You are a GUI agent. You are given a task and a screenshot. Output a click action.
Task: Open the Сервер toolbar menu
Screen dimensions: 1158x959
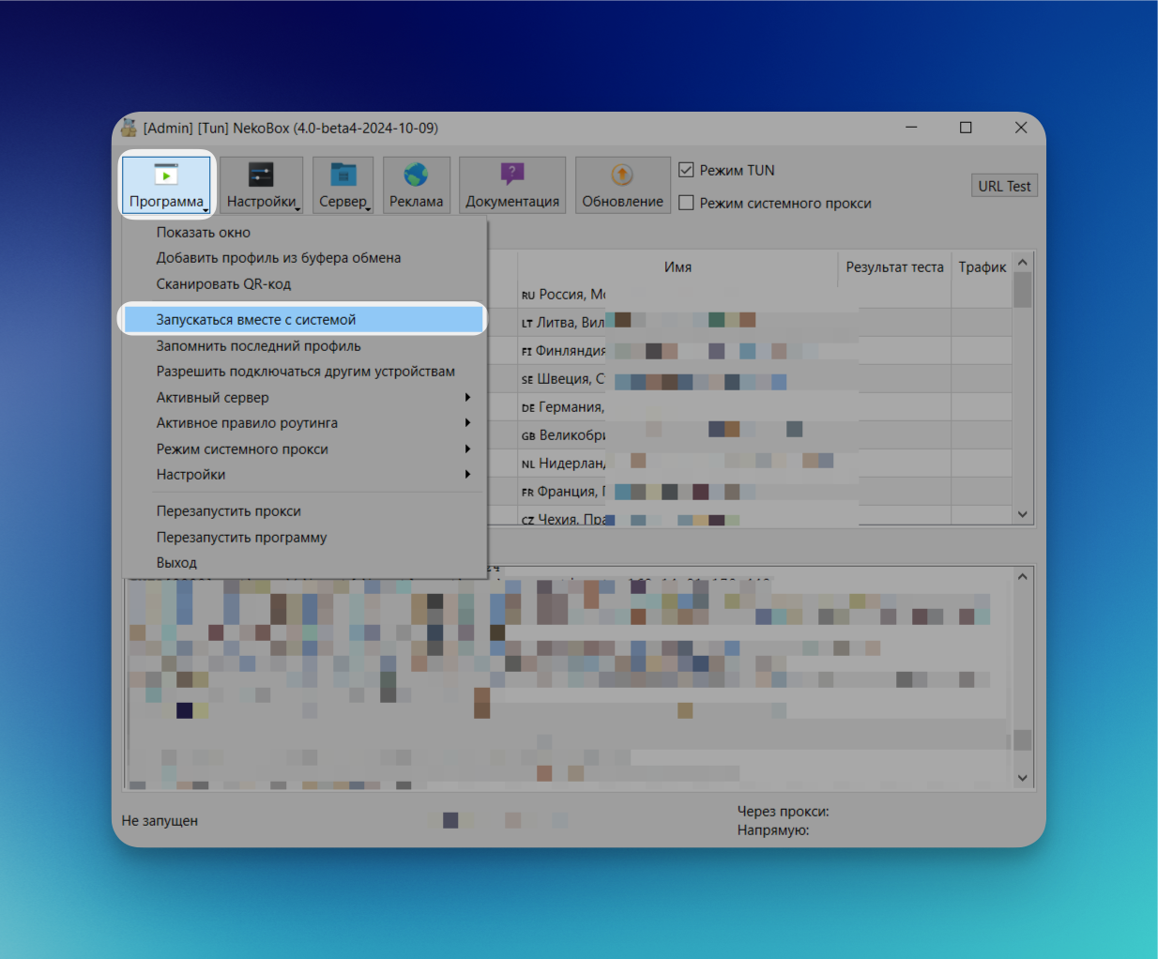pos(343,185)
